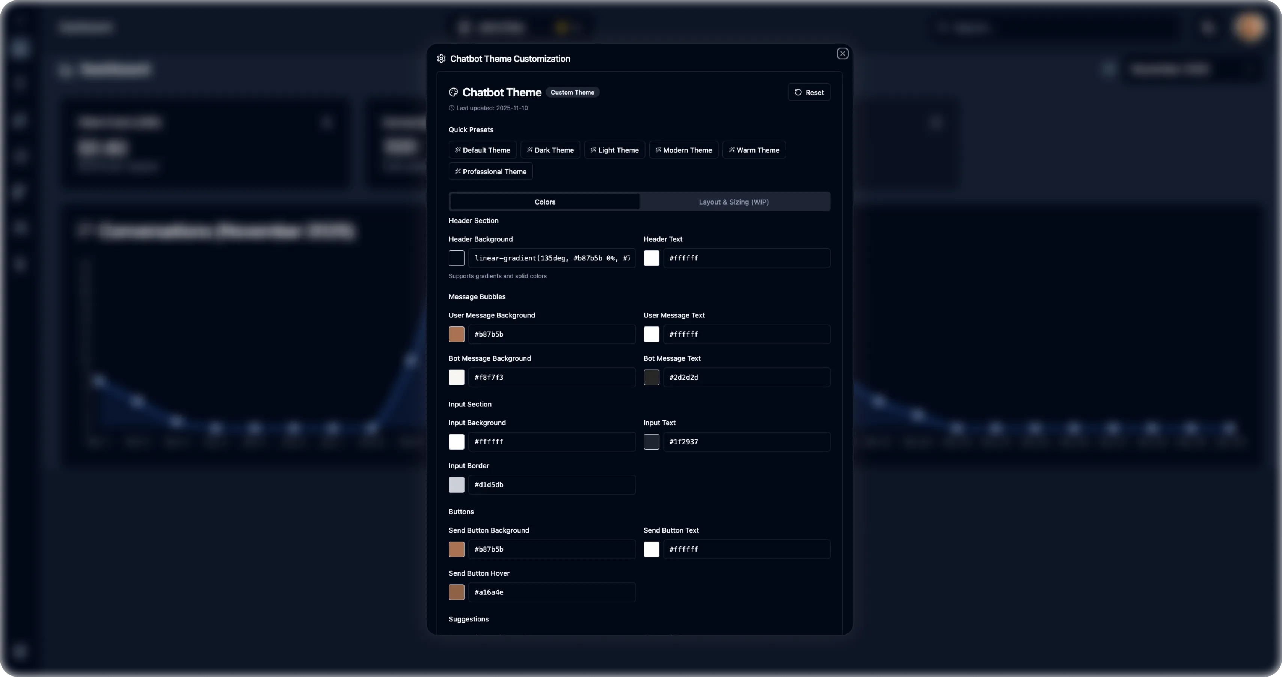Click the palette icon next to Chatbot Theme heading
The height and width of the screenshot is (677, 1282).
pos(453,92)
